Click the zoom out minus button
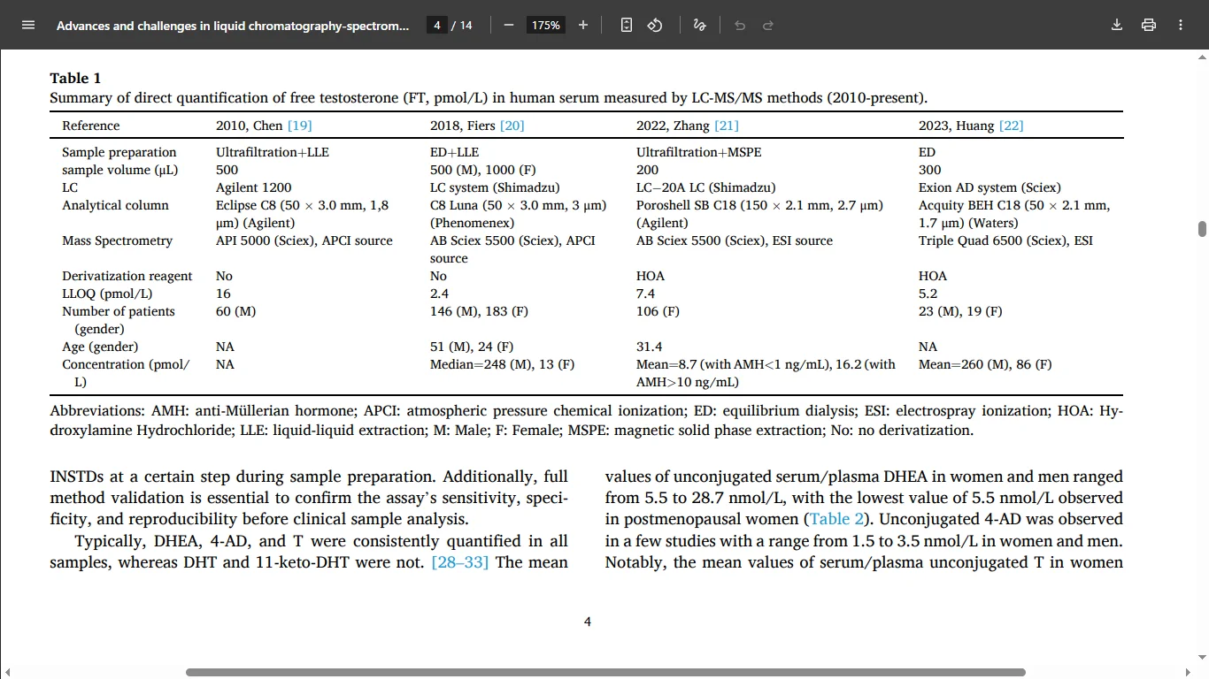 click(x=508, y=25)
